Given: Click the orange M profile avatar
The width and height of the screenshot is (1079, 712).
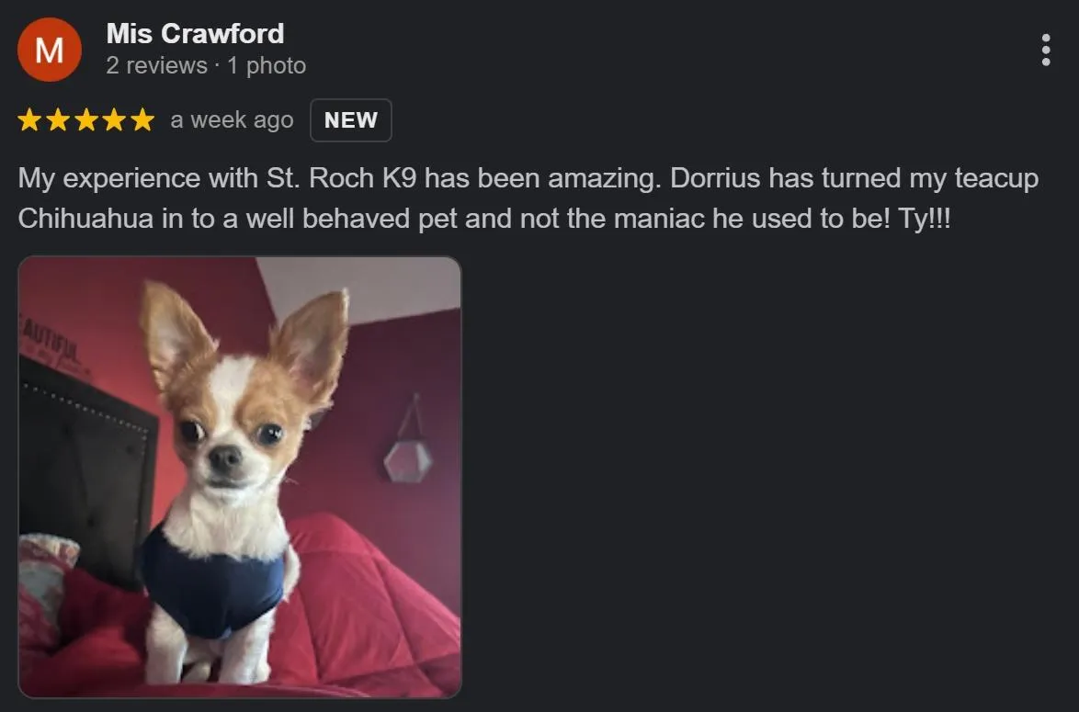Looking at the screenshot, I should tap(50, 51).
